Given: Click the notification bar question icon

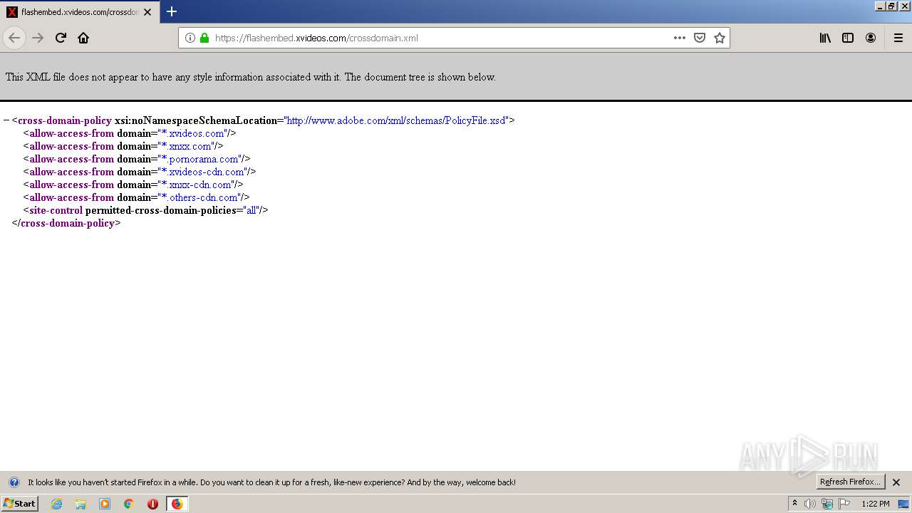Looking at the screenshot, I should coord(14,482).
